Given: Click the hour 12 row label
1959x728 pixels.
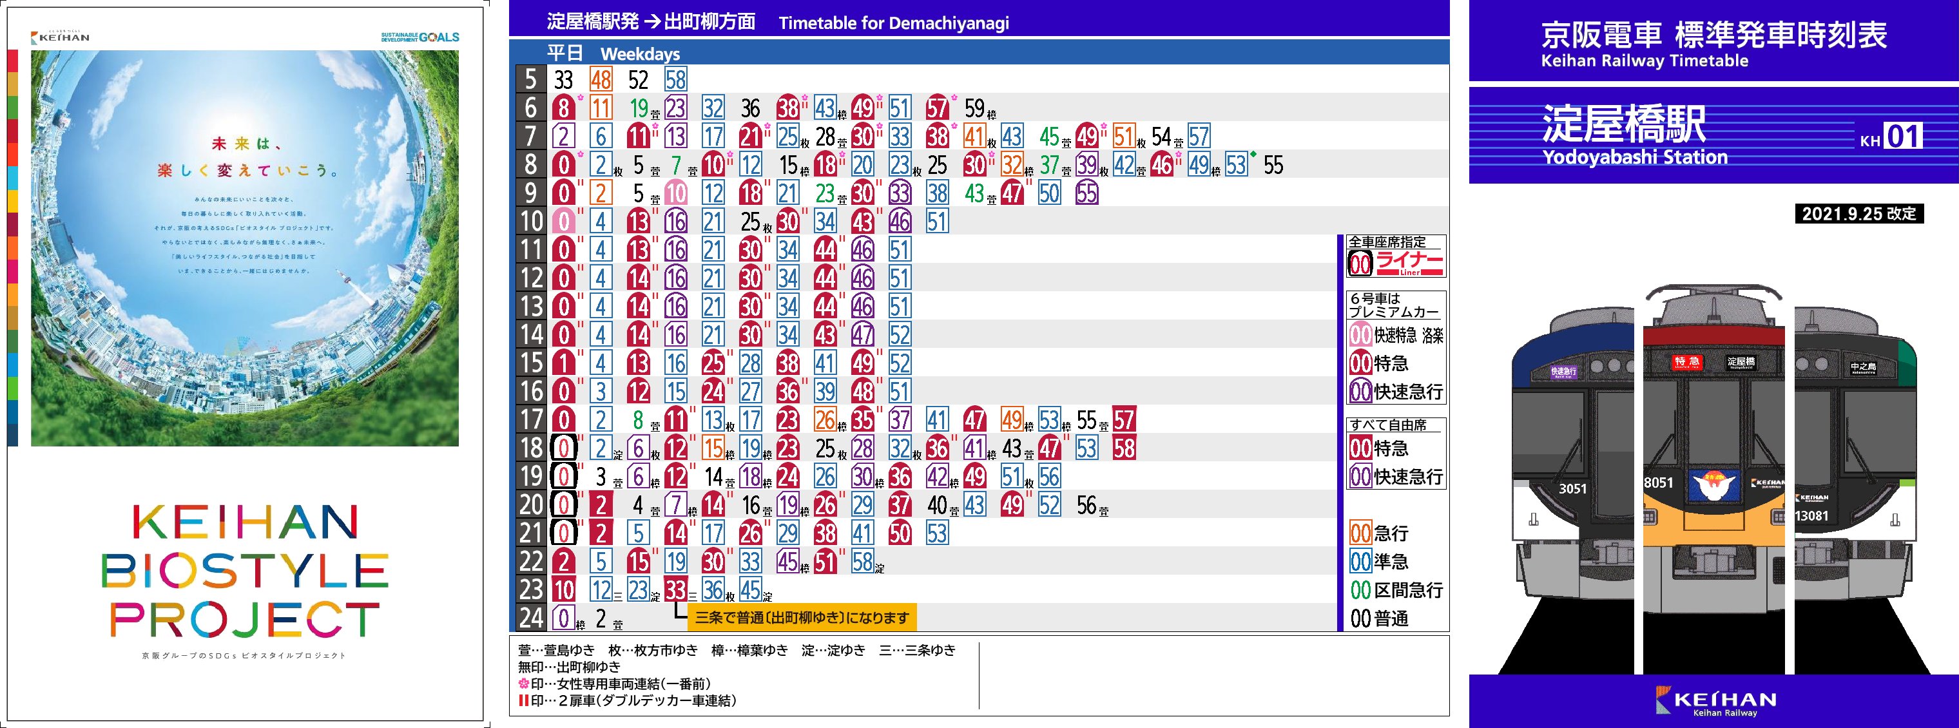Looking at the screenshot, I should pos(531,278).
